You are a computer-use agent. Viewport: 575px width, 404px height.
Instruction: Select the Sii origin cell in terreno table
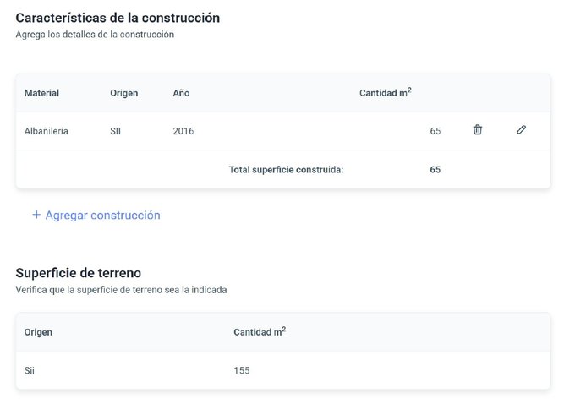coord(30,370)
